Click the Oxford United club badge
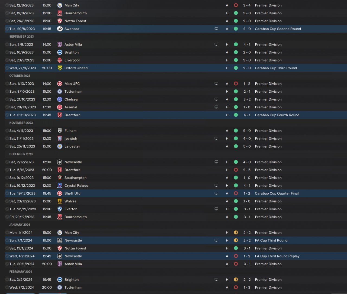347x294 pixels. click(60, 68)
